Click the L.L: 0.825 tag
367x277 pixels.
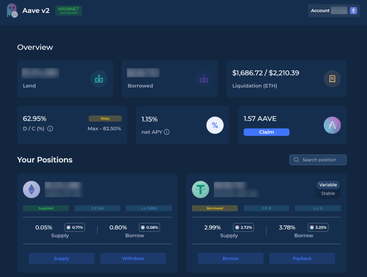click(x=149, y=208)
